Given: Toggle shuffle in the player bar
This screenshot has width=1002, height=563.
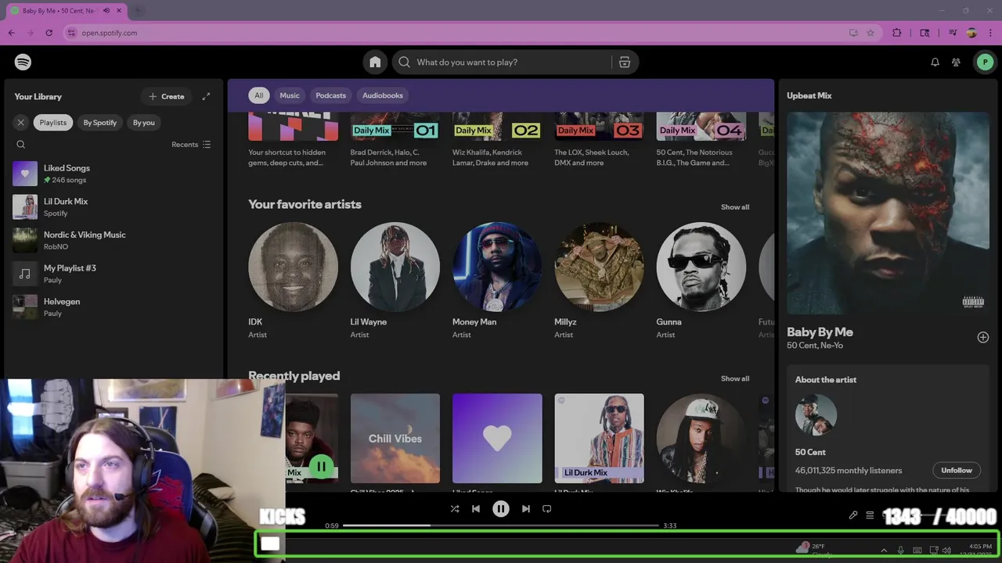Looking at the screenshot, I should pos(455,509).
